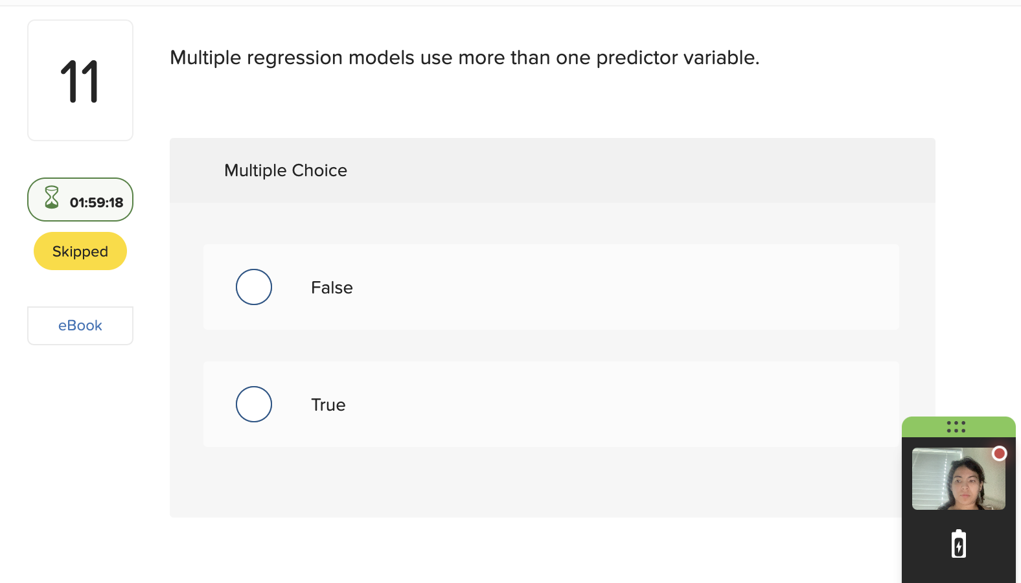Click the question 11 card to collapse question navigation
The height and width of the screenshot is (583, 1021).
pyautogui.click(x=80, y=80)
